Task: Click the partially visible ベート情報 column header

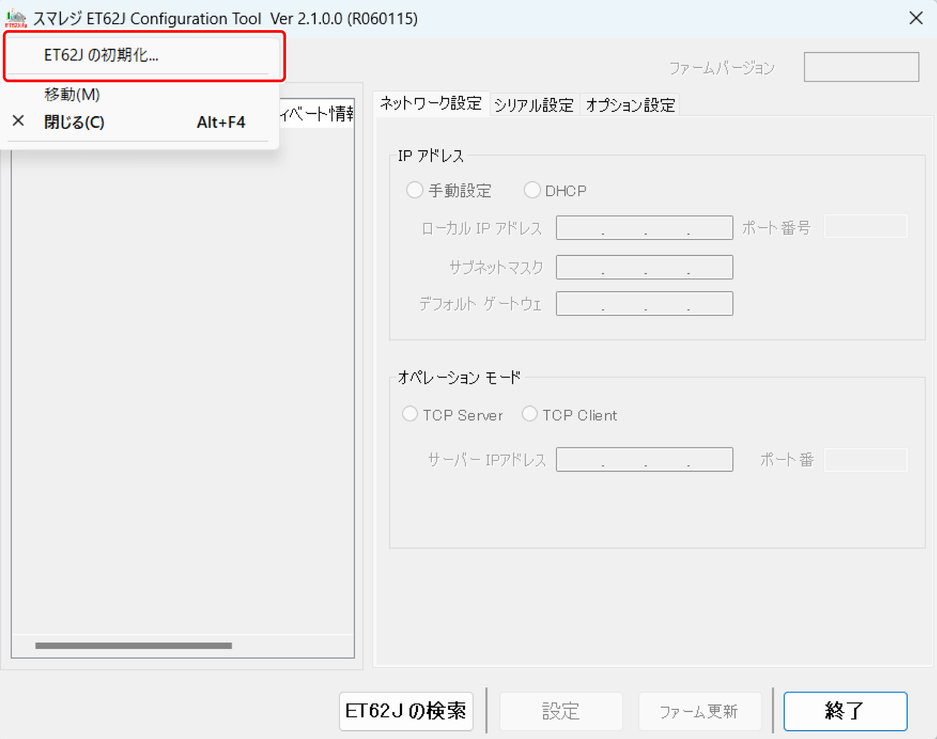Action: point(317,113)
